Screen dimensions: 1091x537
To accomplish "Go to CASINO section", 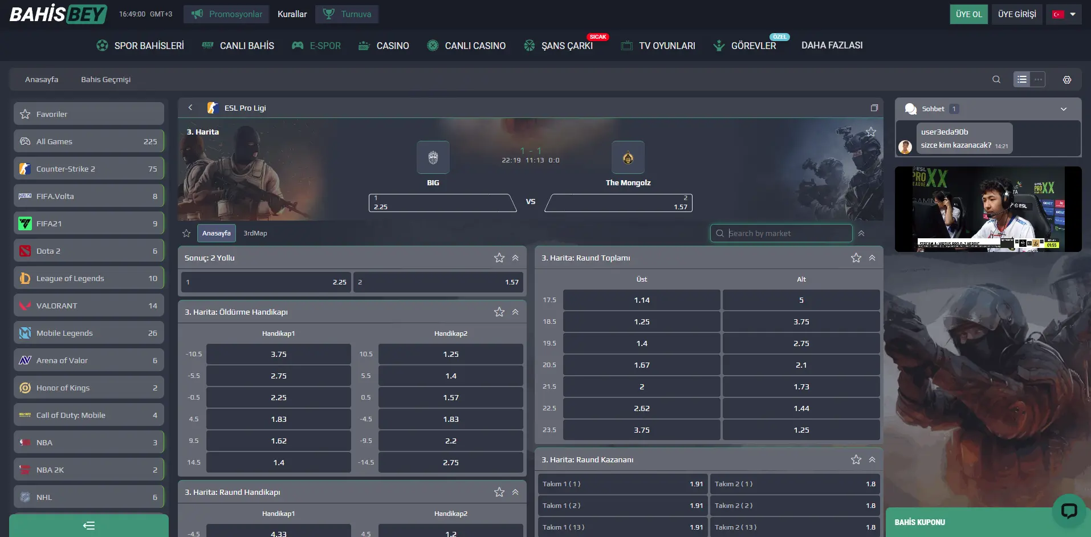I will [384, 46].
